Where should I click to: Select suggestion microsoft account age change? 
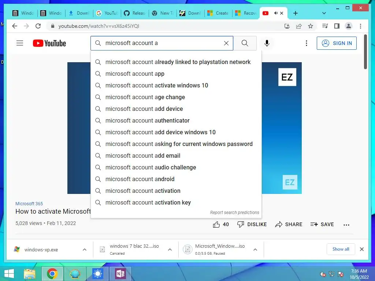(x=176, y=97)
